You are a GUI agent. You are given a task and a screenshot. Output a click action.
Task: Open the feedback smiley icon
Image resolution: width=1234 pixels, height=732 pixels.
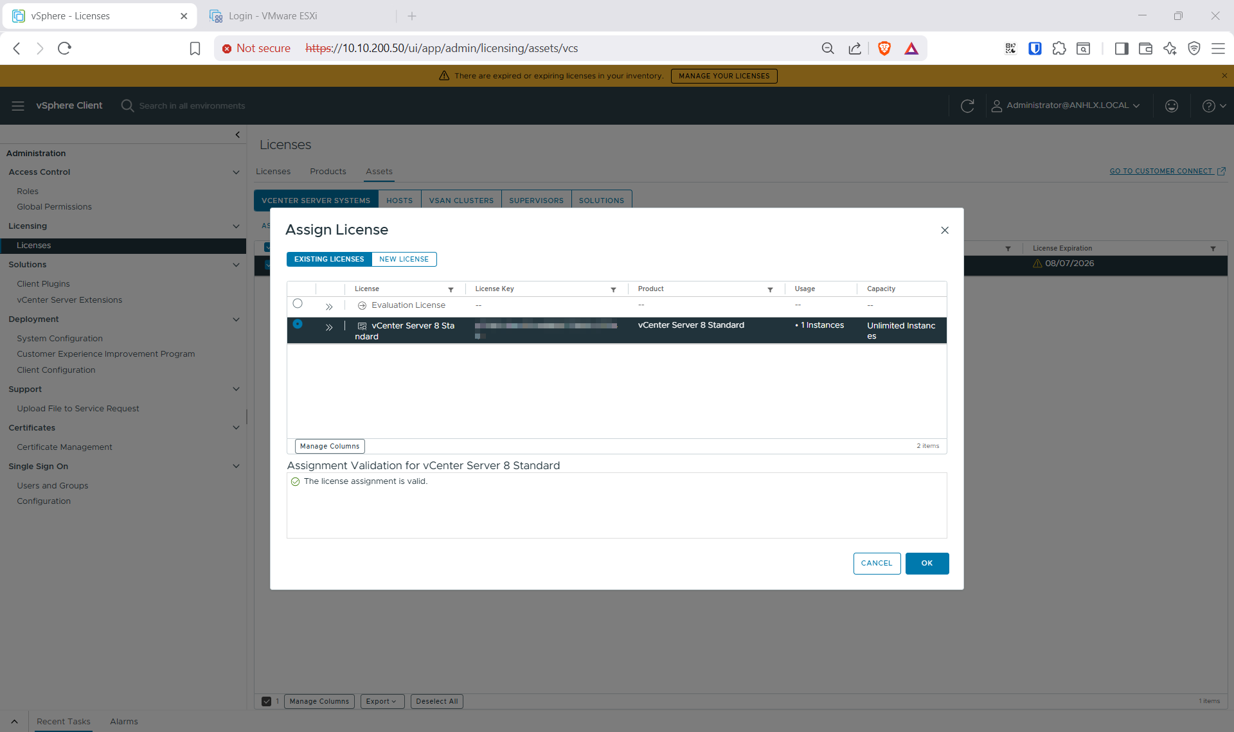(x=1172, y=105)
